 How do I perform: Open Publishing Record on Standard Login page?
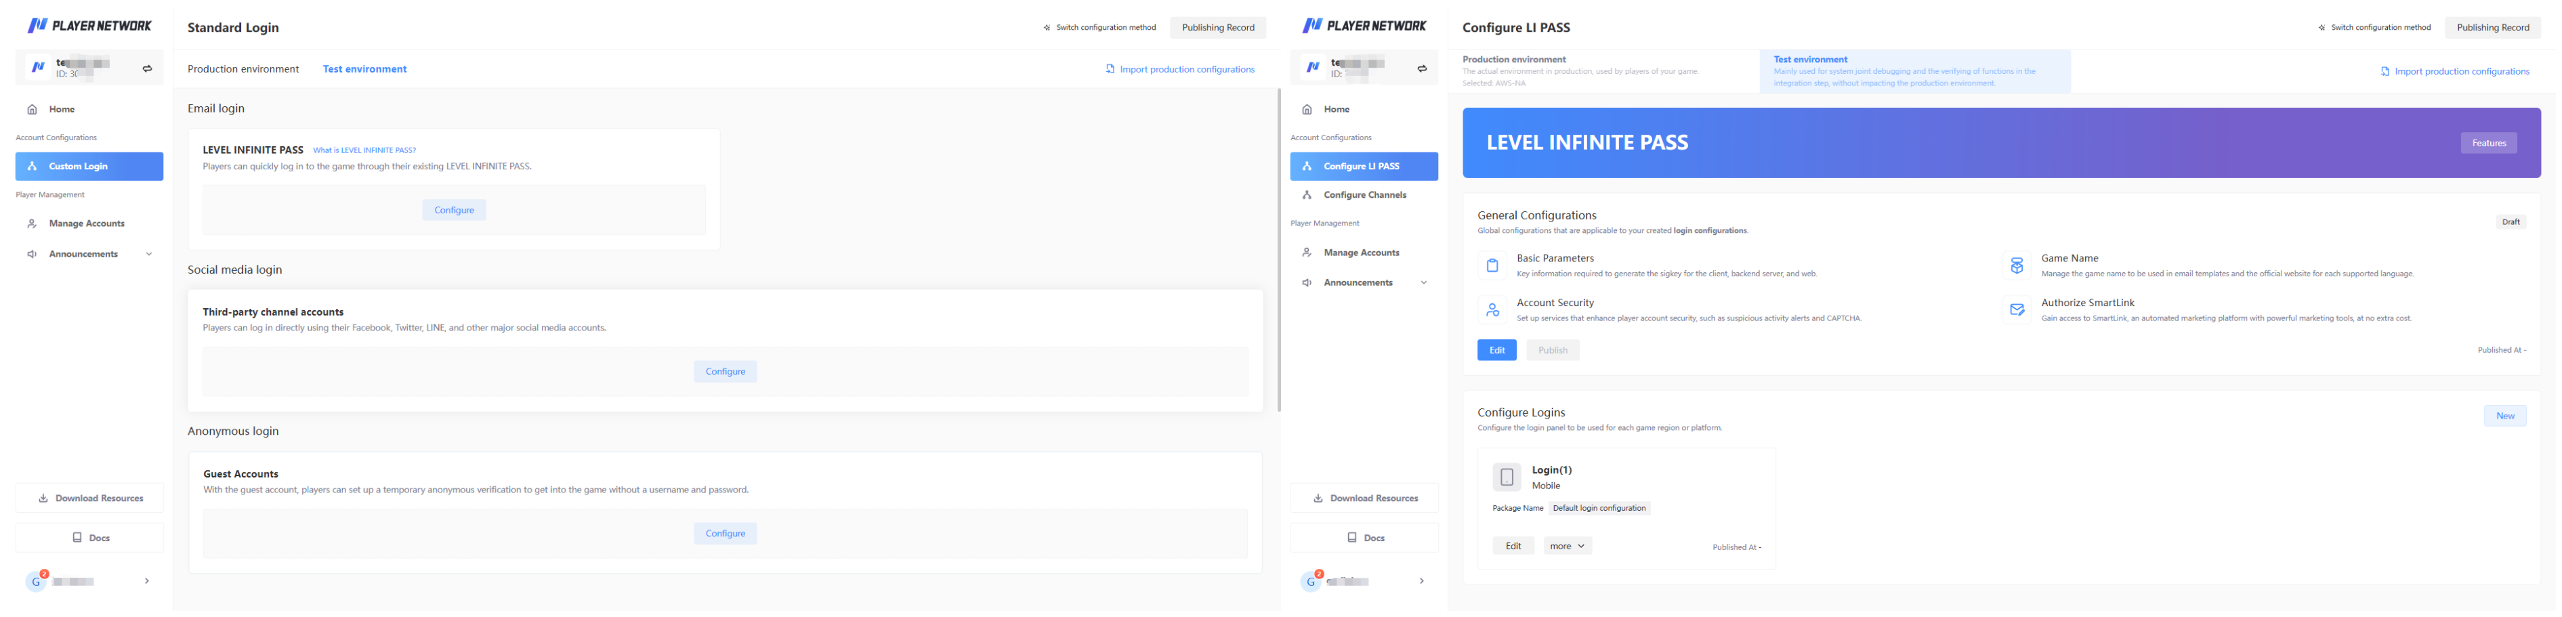click(x=1219, y=28)
